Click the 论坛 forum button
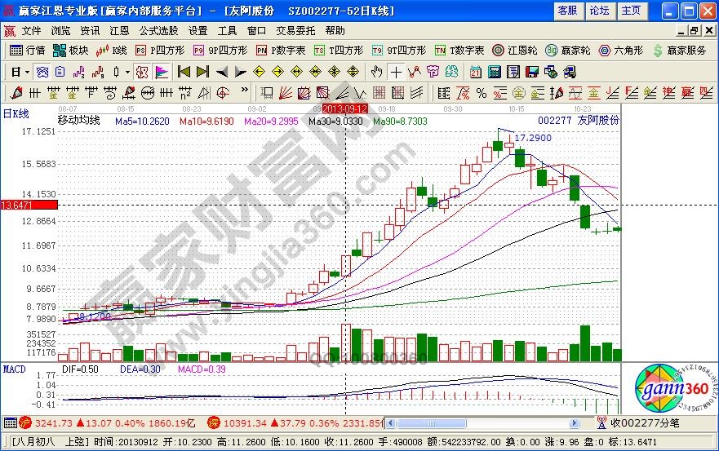This screenshot has height=451, width=719. 599,11
